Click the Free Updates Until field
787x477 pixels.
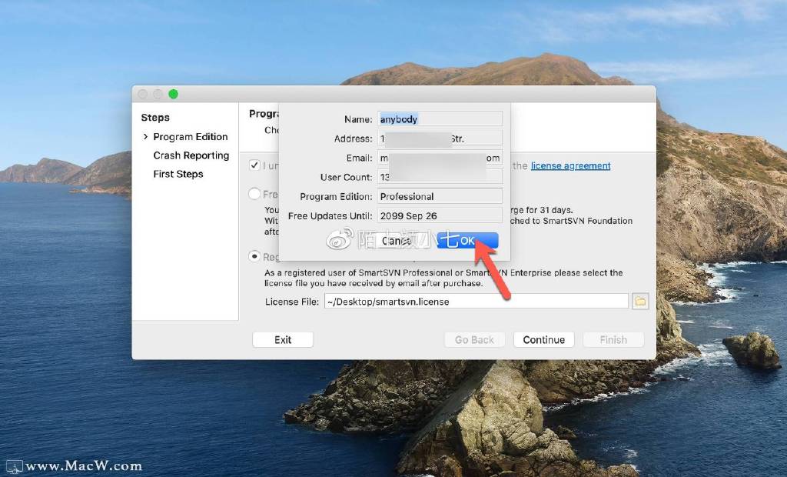[x=440, y=215]
